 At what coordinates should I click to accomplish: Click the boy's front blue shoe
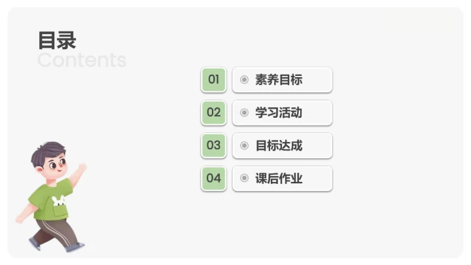click(x=75, y=247)
